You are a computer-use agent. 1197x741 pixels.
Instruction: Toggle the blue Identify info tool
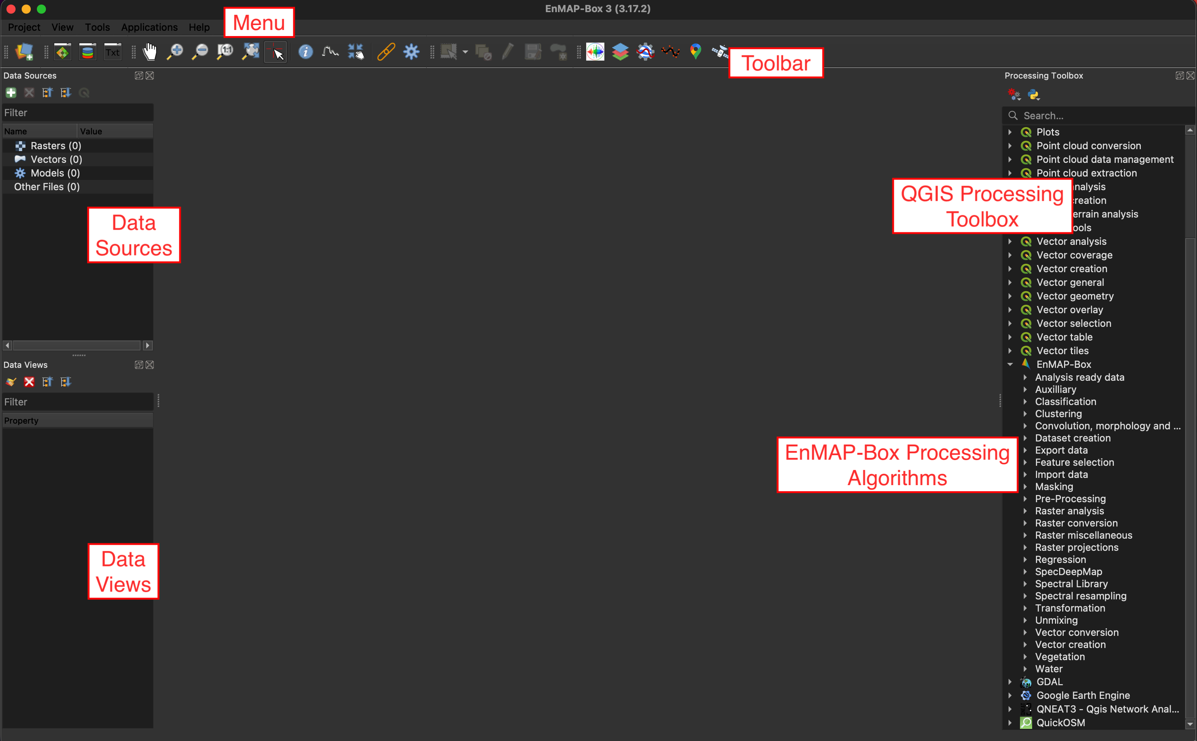(305, 52)
